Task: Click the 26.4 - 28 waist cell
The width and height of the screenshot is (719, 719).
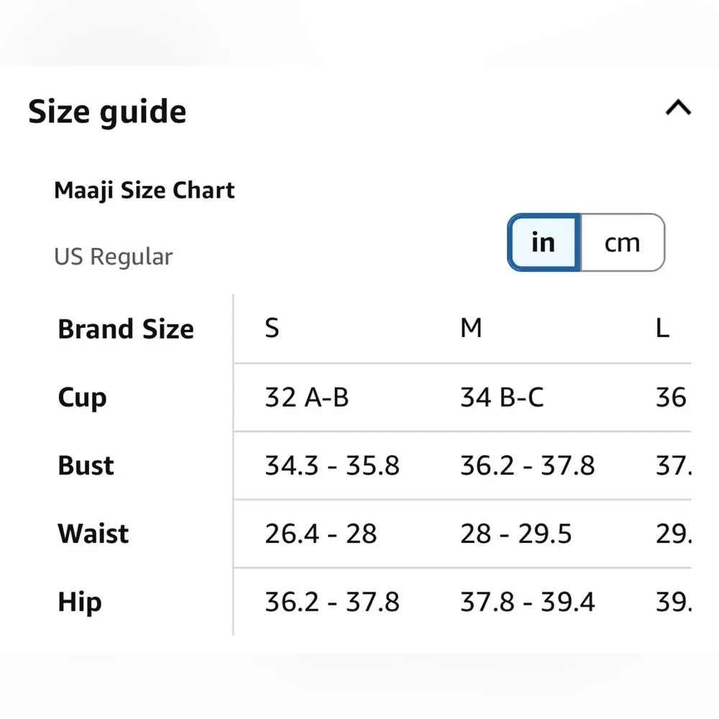Action: point(321,534)
